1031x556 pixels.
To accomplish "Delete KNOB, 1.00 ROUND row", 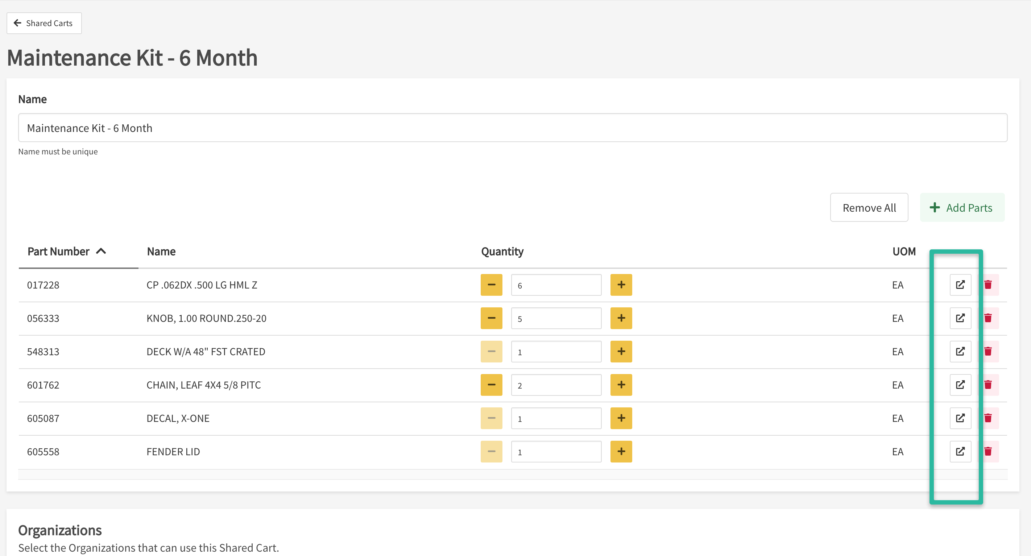I will [x=988, y=318].
